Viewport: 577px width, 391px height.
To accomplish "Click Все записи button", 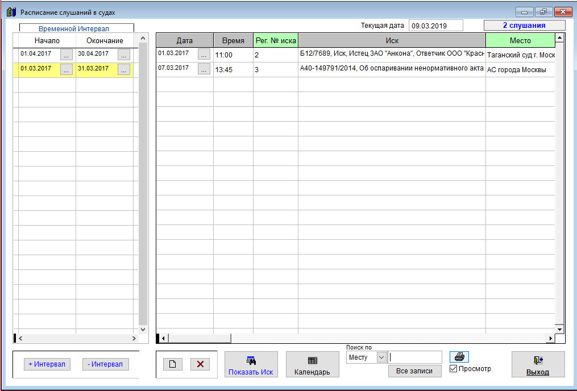I will (415, 371).
